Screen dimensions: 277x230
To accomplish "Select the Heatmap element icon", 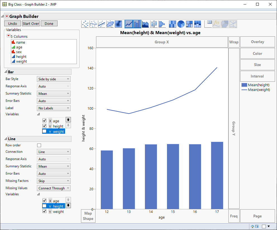I will pyautogui.click(x=172, y=24).
